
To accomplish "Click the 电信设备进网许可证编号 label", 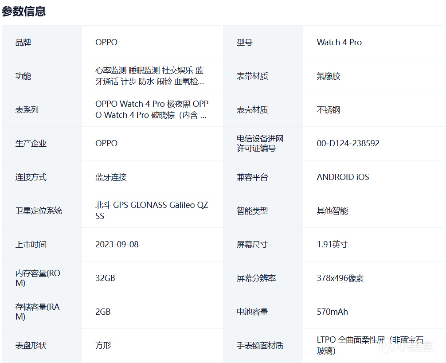I will (260, 143).
